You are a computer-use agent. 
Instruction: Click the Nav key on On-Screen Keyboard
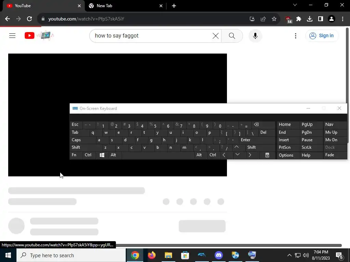tap(335, 125)
